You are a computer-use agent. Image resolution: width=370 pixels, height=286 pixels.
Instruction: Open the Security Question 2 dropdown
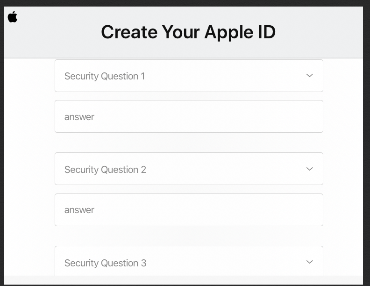tap(189, 169)
